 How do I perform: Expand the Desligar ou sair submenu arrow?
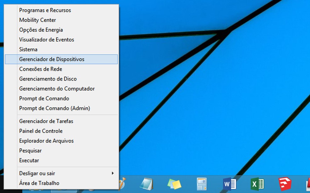[113, 173]
